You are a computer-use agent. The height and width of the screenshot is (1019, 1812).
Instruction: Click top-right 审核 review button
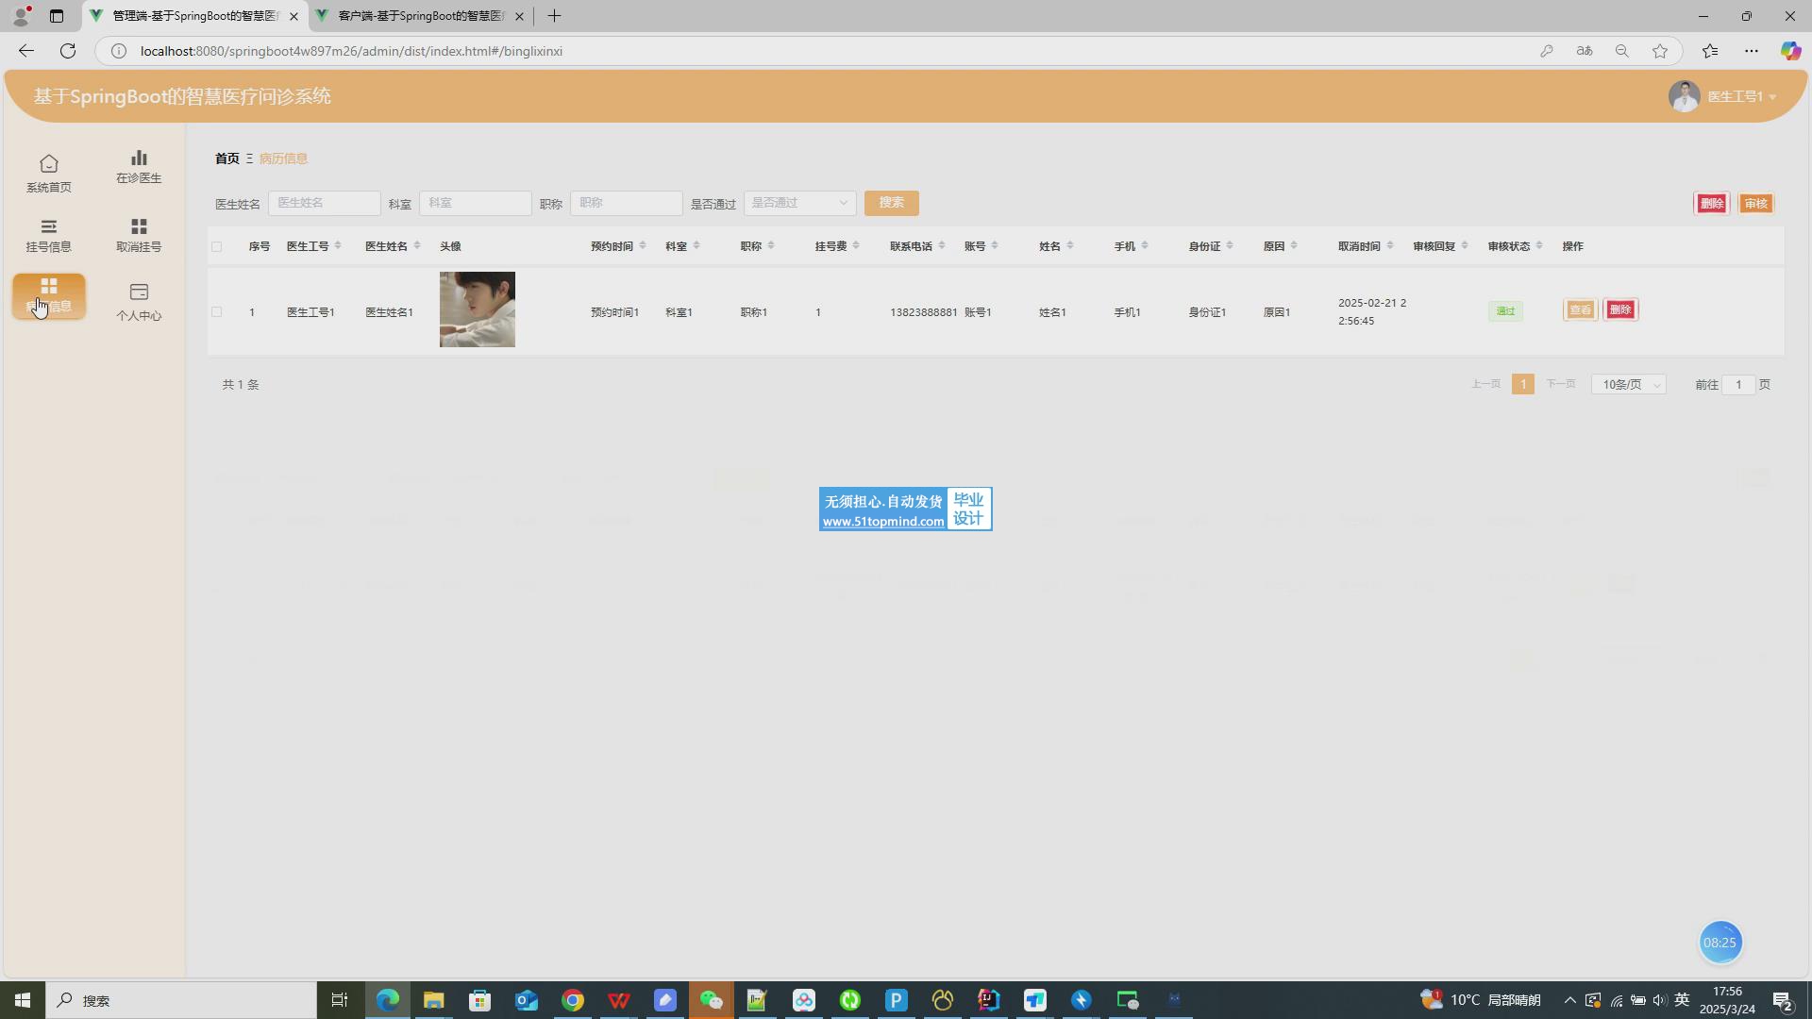pos(1755,204)
